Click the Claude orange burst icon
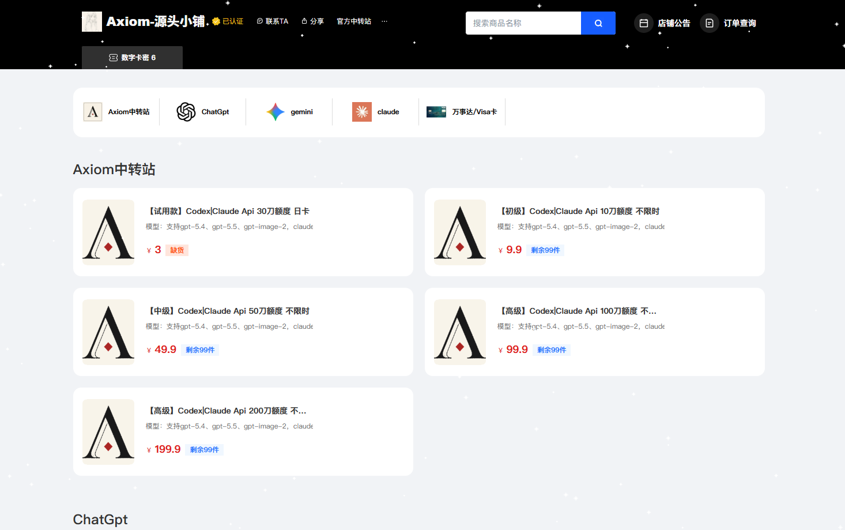The height and width of the screenshot is (530, 845). 362,112
